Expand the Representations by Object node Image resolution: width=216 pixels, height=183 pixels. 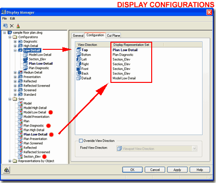tap(10, 161)
